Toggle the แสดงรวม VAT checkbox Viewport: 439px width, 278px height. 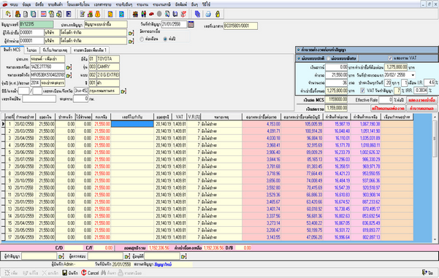(x=390, y=58)
